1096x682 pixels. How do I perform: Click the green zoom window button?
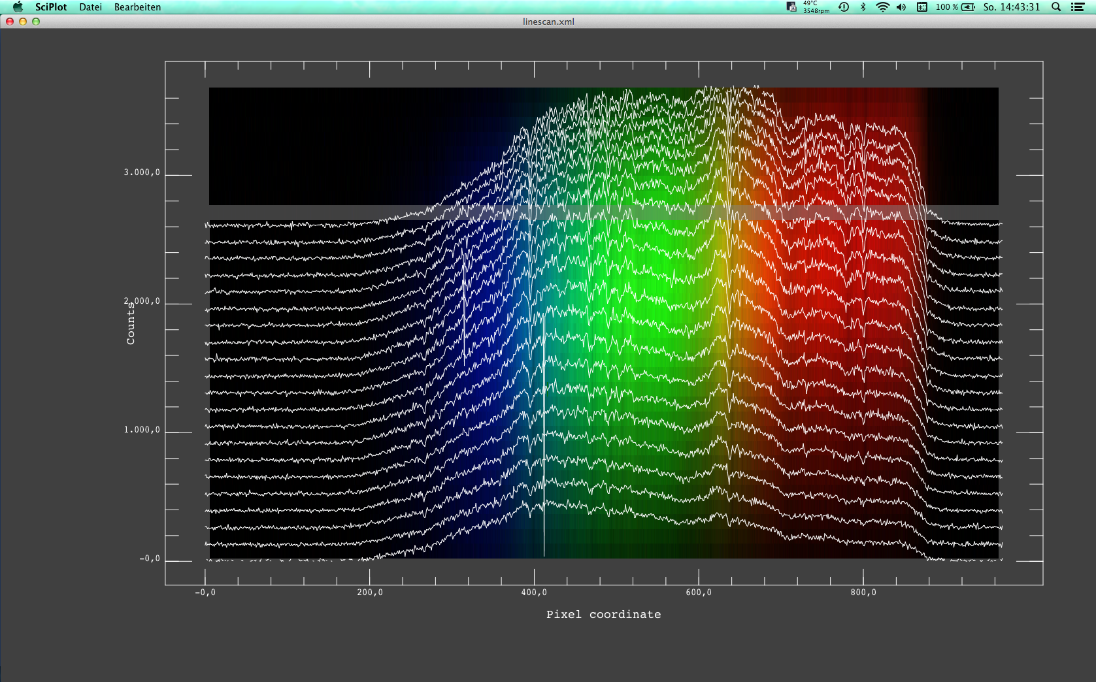[36, 22]
